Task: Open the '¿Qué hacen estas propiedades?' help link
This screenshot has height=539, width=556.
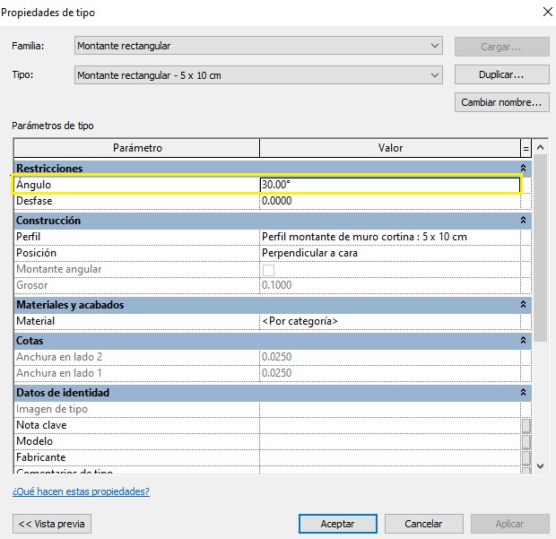Action: coord(81,491)
